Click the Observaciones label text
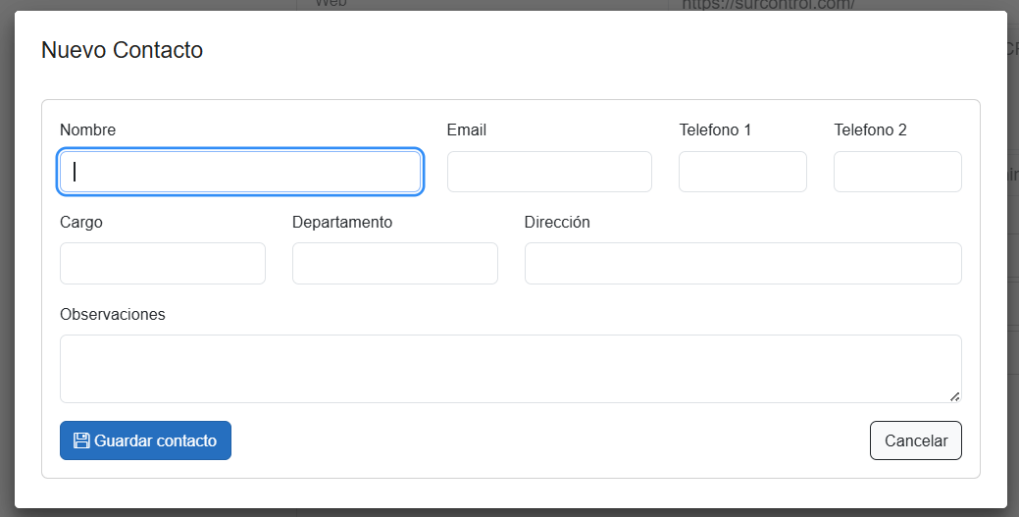 [113, 314]
